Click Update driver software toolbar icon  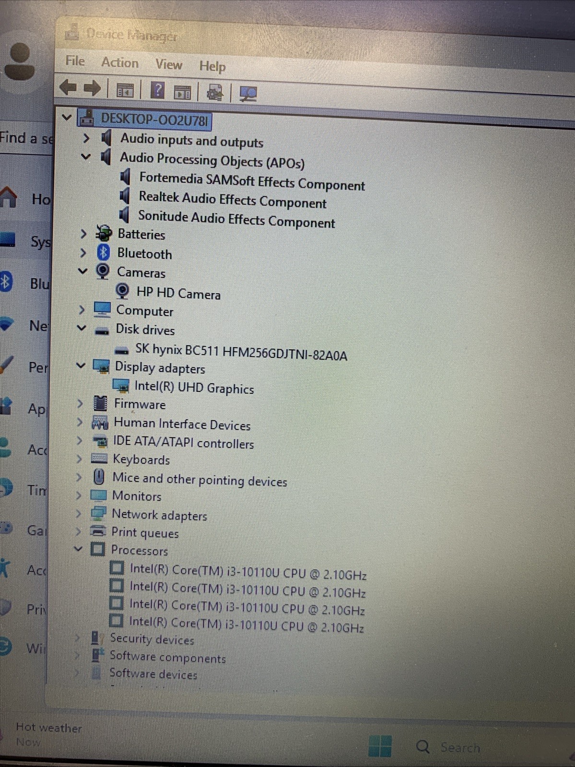click(215, 92)
